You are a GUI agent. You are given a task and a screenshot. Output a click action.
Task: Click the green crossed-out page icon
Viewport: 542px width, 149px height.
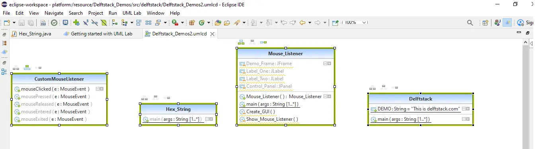click(104, 23)
